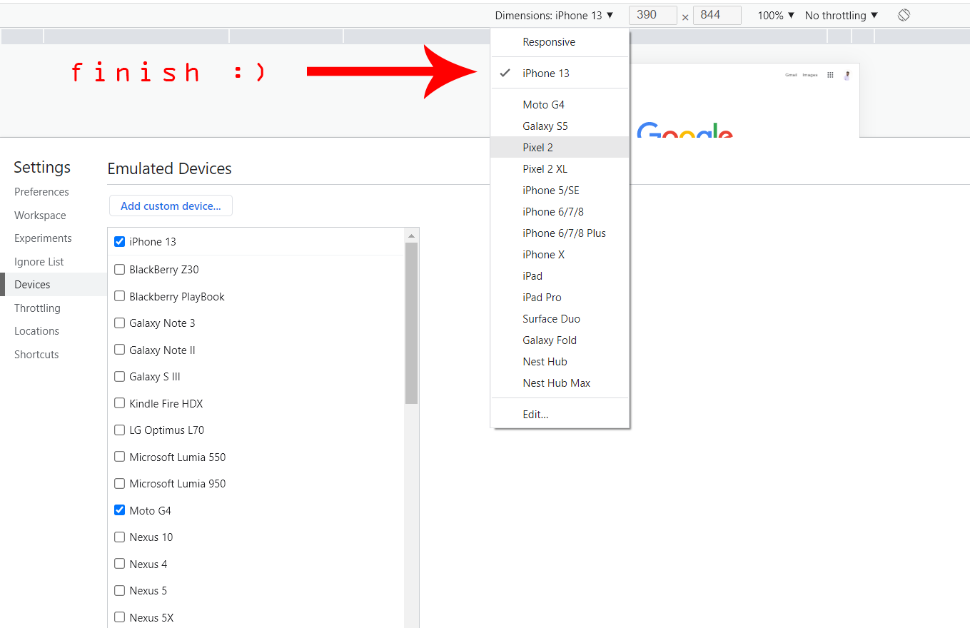Choose iPhone 6/7/8 Plus from menu
The width and height of the screenshot is (970, 628).
[560, 233]
